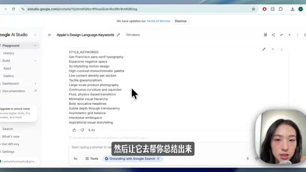Screen dimensions: 306x172
Task: Give the response a thumbs down
Action: 82,130
